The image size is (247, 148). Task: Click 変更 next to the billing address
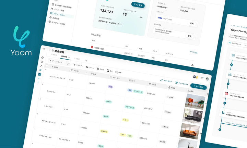click(x=190, y=36)
